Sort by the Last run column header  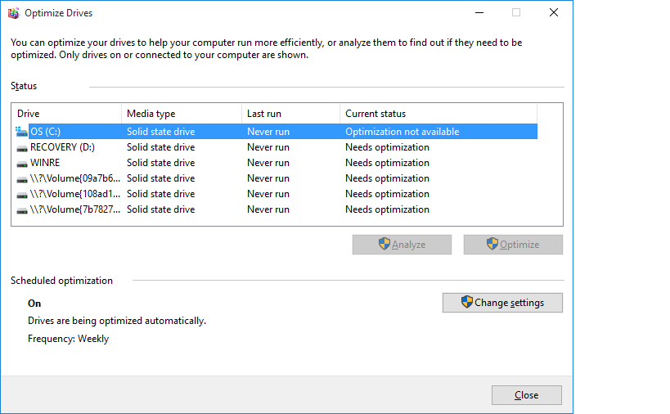[x=290, y=114]
